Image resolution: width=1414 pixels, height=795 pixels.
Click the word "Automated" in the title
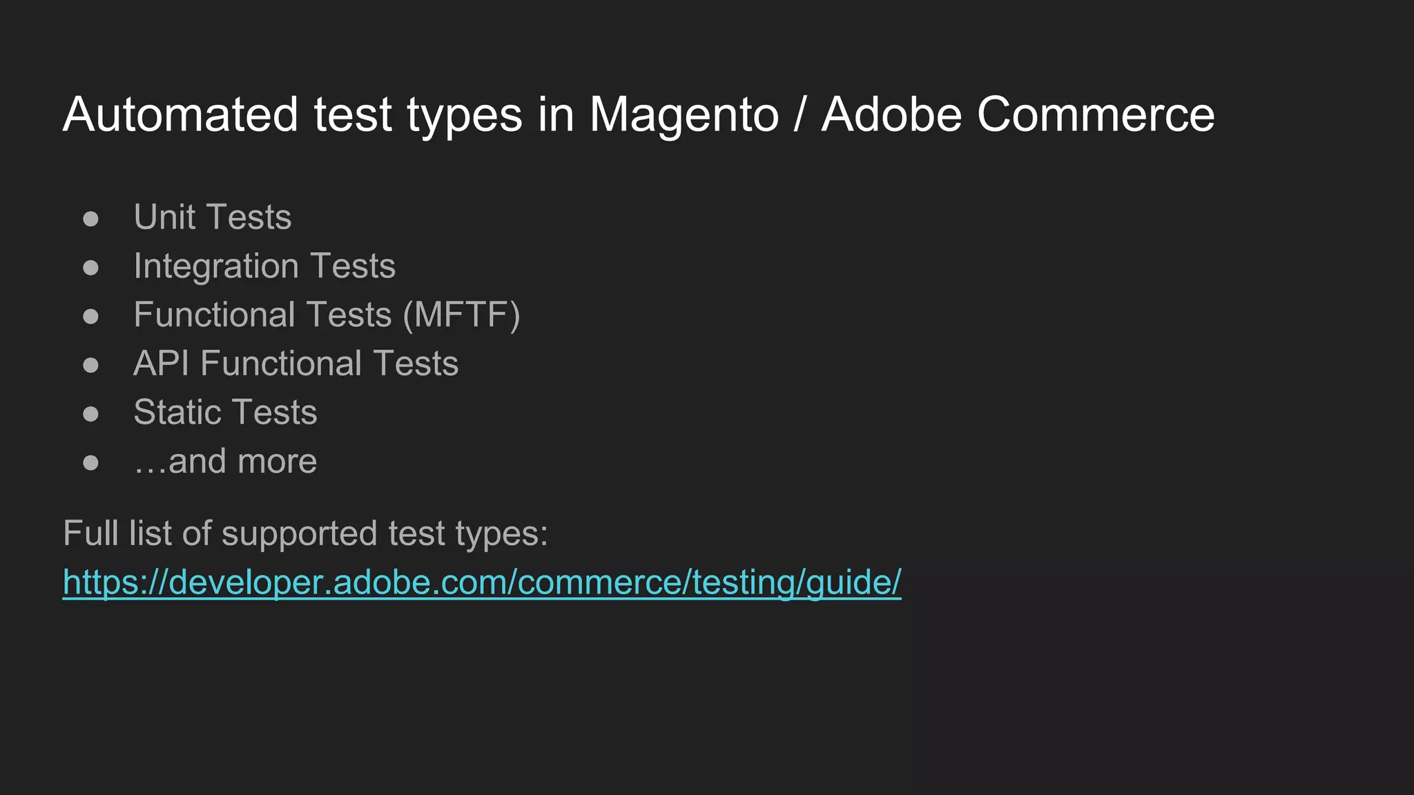click(180, 115)
